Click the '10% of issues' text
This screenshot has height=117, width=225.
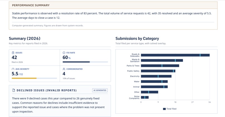click(69, 78)
